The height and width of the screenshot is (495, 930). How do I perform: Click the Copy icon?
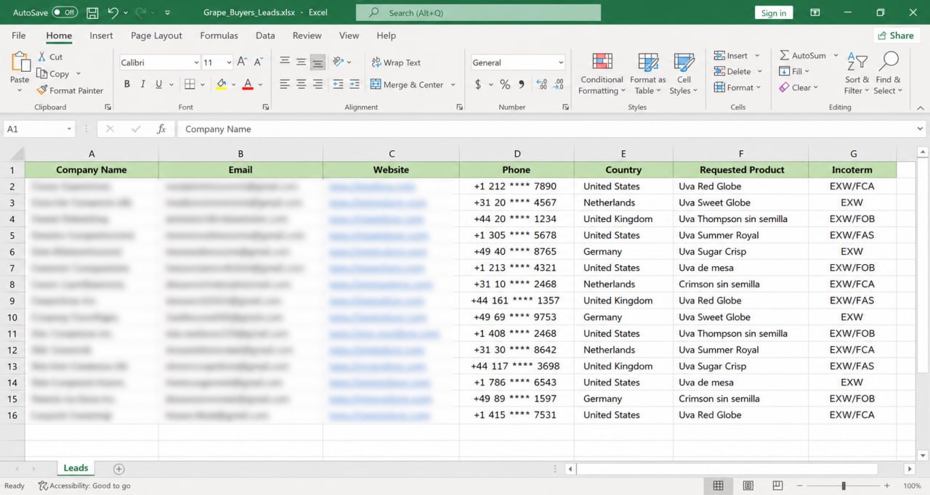tap(41, 73)
